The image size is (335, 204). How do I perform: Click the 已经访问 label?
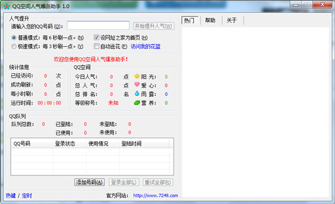coord(22,75)
